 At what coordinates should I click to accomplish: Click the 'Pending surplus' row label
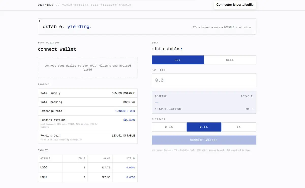(x=53, y=120)
